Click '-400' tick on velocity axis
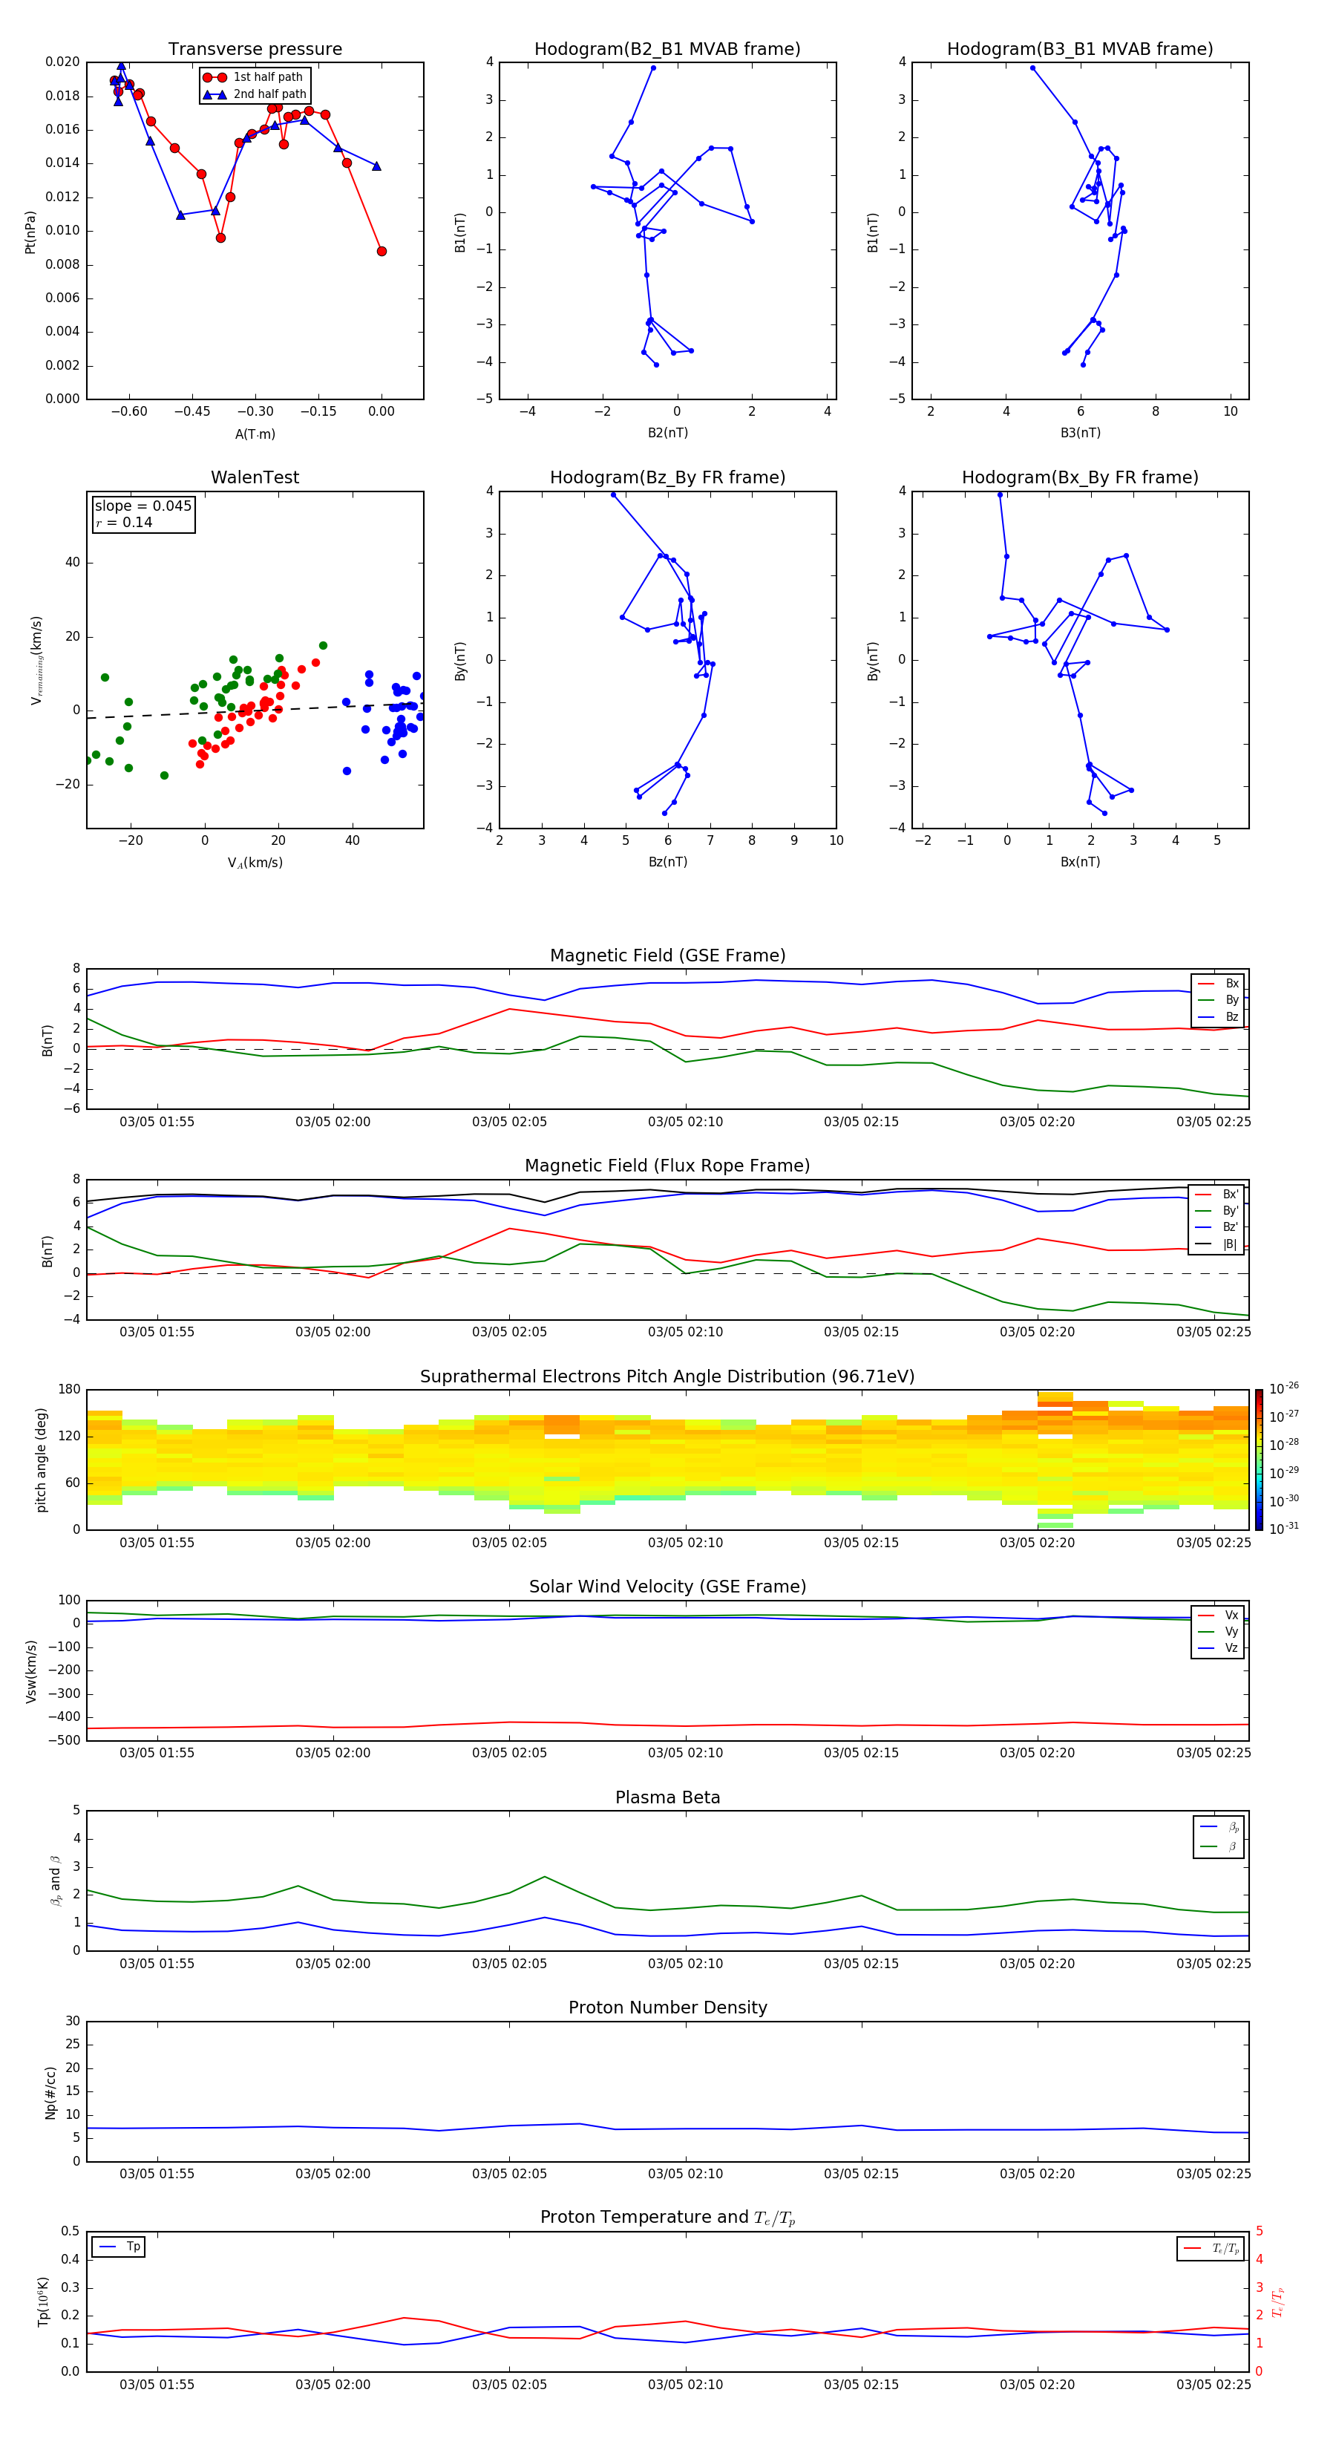The image size is (1336, 2450). point(64,1718)
